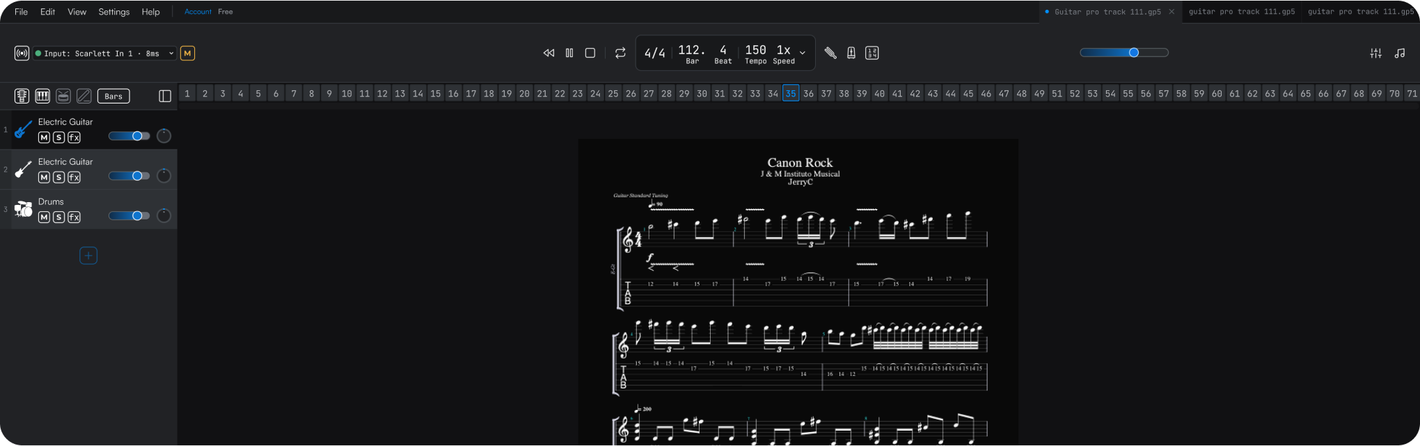Image resolution: width=1420 pixels, height=446 pixels.
Task: Show the guitar fretboard view
Action: point(22,96)
